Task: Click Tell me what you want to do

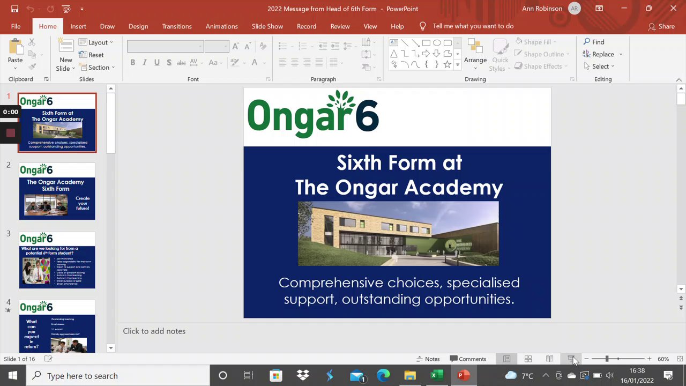Action: 473,26
